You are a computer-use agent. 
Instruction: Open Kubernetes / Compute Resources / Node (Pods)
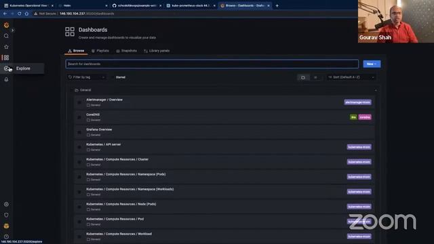[121, 204]
